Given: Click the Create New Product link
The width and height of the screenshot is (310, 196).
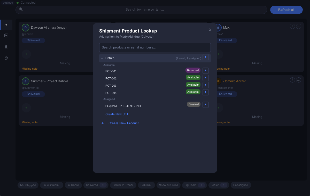Looking at the screenshot, I should click(123, 123).
